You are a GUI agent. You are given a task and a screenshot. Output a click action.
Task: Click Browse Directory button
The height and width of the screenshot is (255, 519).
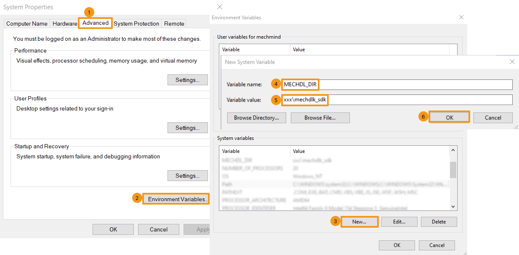coord(256,118)
